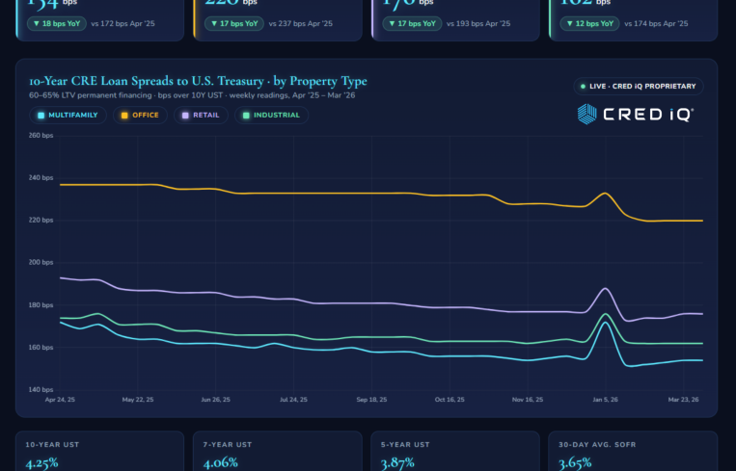
Task: Toggle the Office series legend pill
Action: pyautogui.click(x=139, y=116)
